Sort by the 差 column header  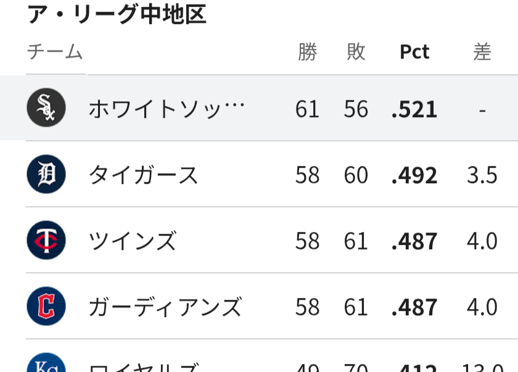coord(482,52)
